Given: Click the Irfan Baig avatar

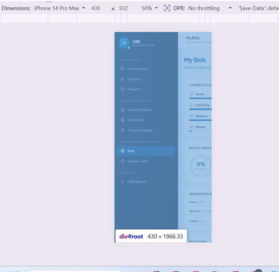Looking at the screenshot, I should 191,105.
